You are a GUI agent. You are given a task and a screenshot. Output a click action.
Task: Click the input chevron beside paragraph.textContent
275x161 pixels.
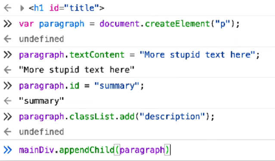(x=8, y=55)
